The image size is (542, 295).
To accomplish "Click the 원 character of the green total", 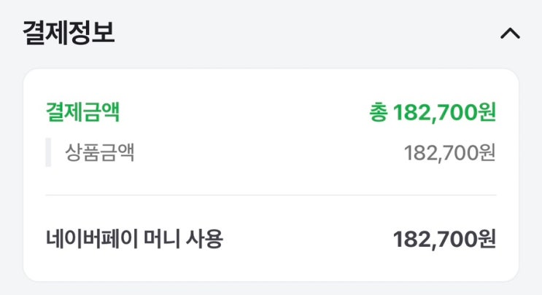I will (487, 113).
